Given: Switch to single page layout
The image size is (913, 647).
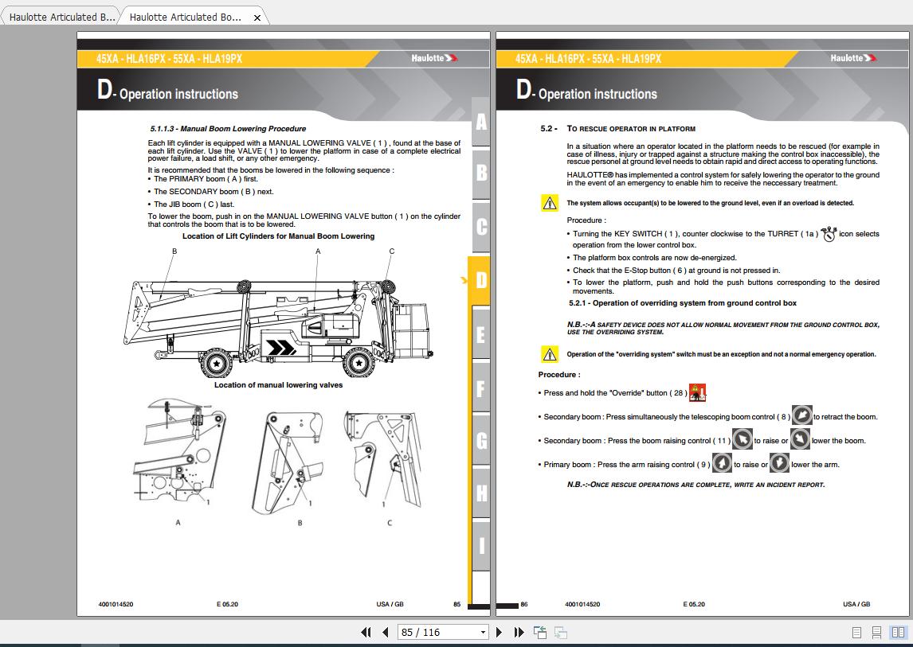Looking at the screenshot, I should point(856,632).
